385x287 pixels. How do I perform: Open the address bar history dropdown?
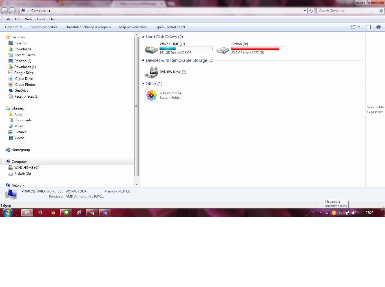305,11
